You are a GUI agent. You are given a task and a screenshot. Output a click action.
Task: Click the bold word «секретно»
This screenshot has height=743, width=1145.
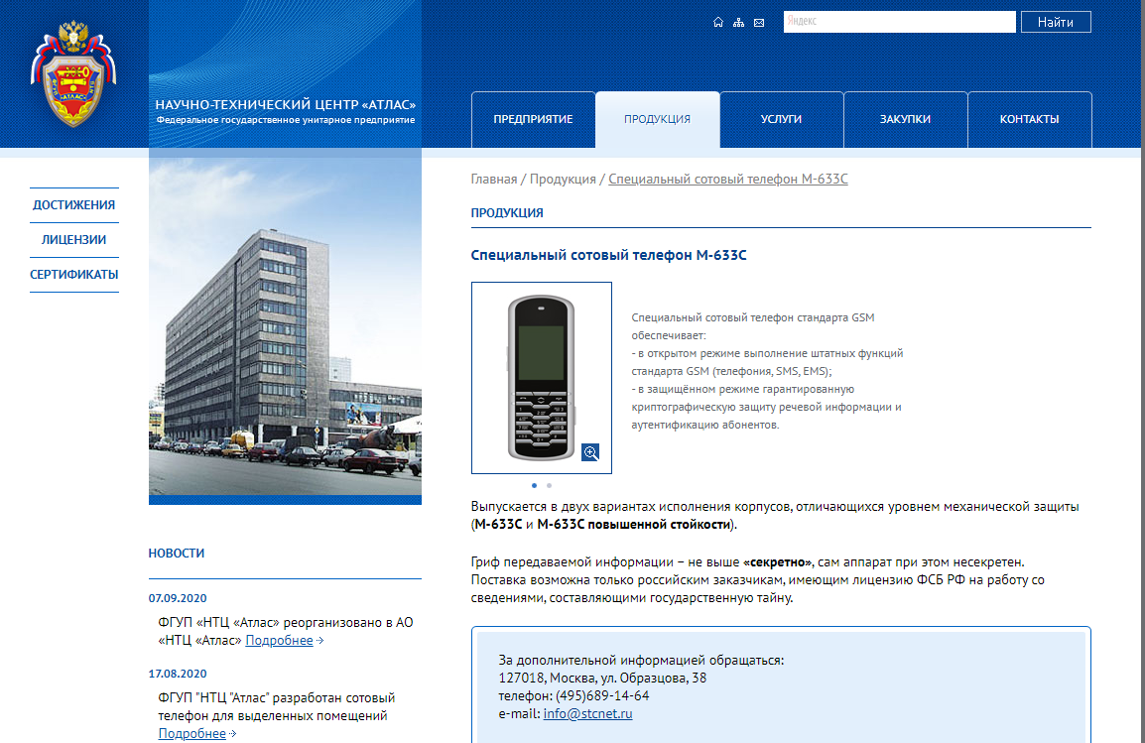point(777,562)
